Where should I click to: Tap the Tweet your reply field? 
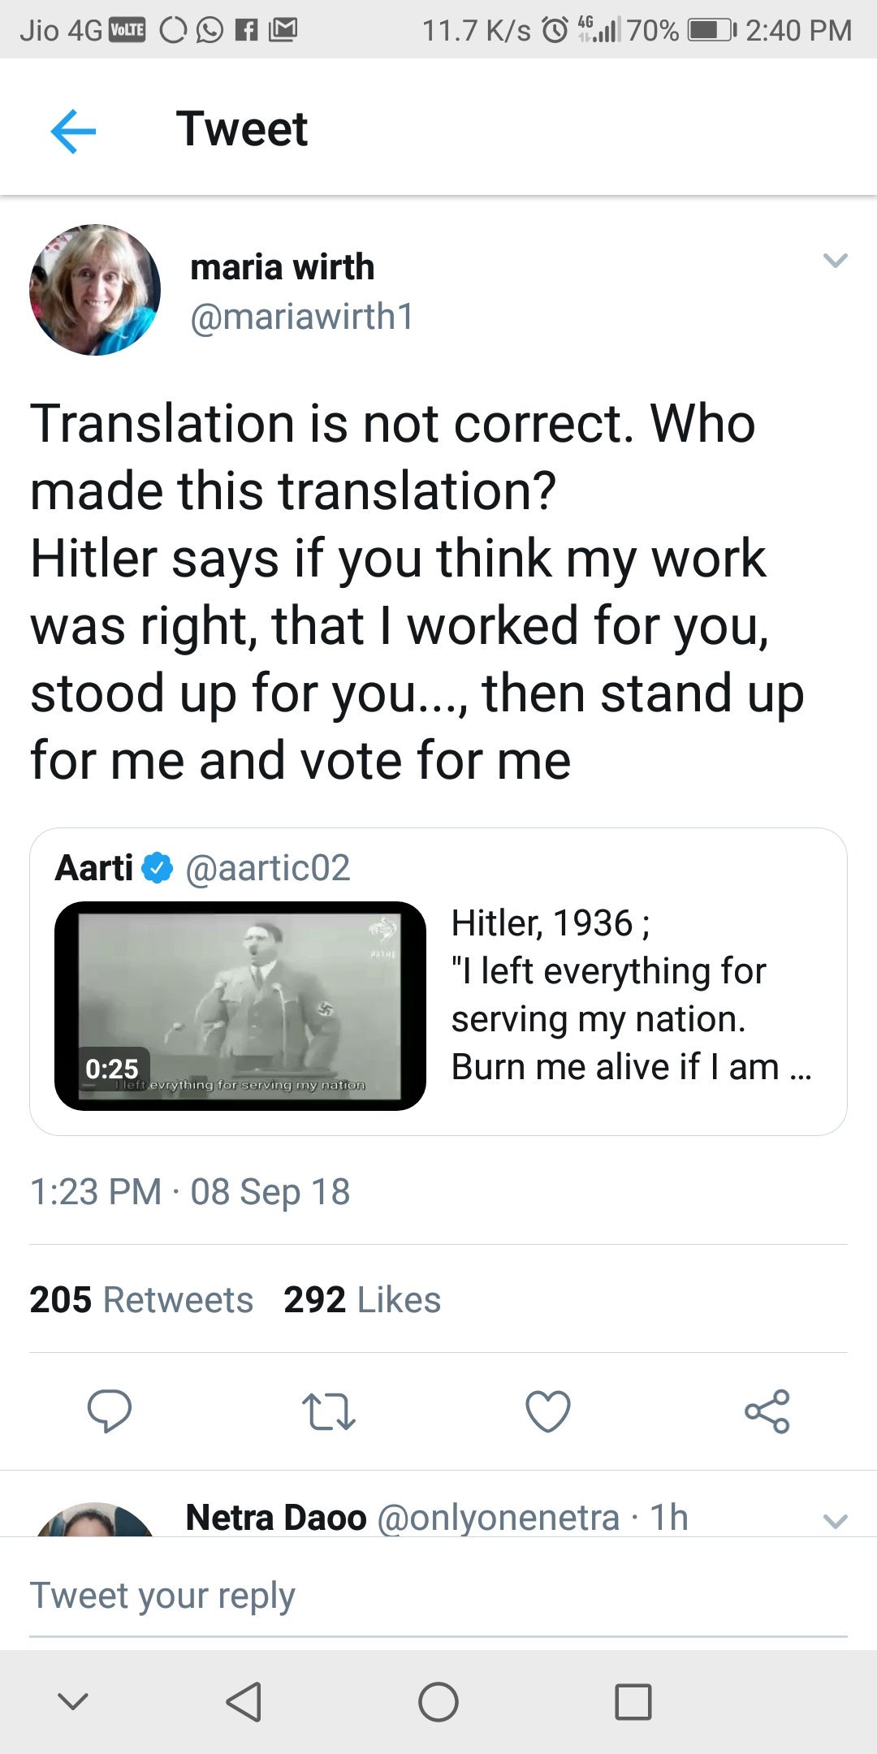pos(438,1596)
